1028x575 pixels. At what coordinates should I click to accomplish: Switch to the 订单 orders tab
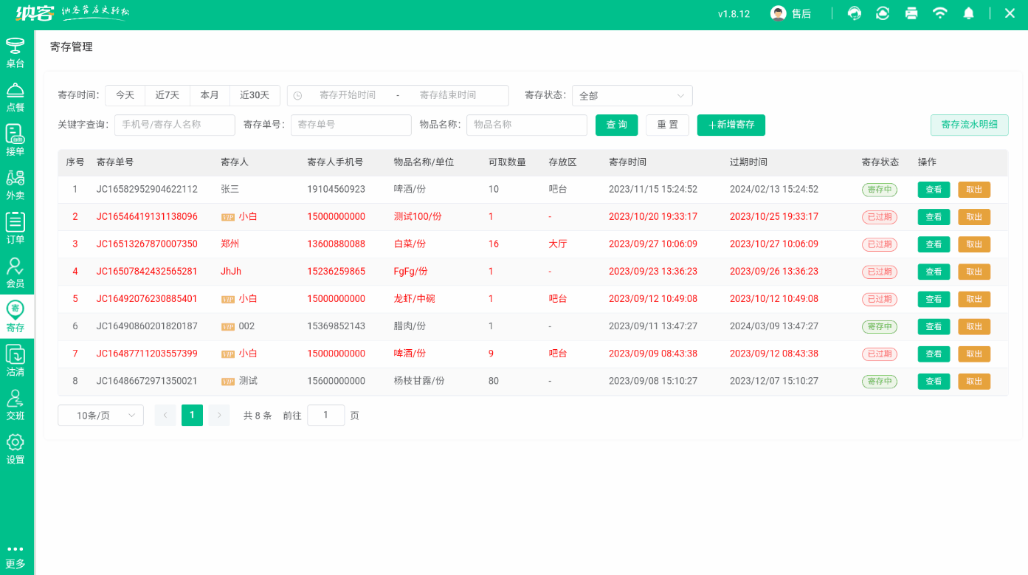[x=15, y=227]
